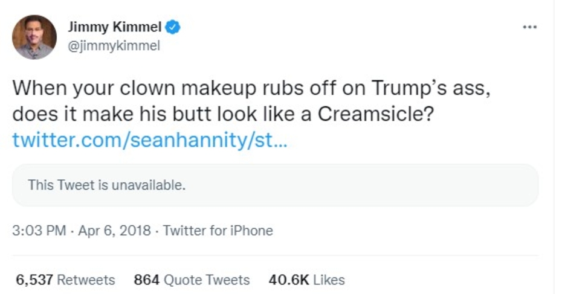Show the 40.6K Likes list

coord(306,280)
